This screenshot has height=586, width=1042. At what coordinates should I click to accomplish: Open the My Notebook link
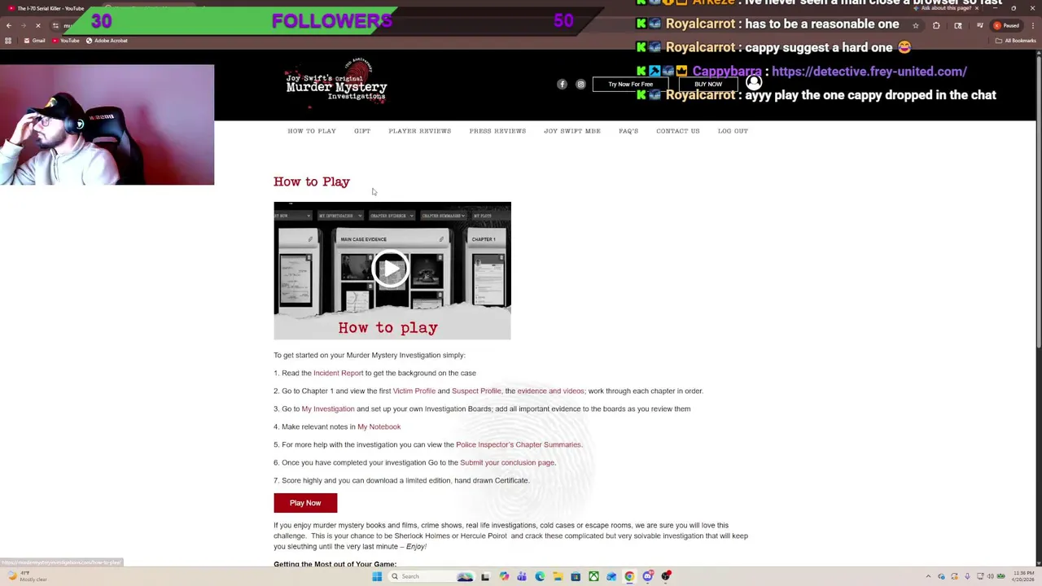coord(379,426)
